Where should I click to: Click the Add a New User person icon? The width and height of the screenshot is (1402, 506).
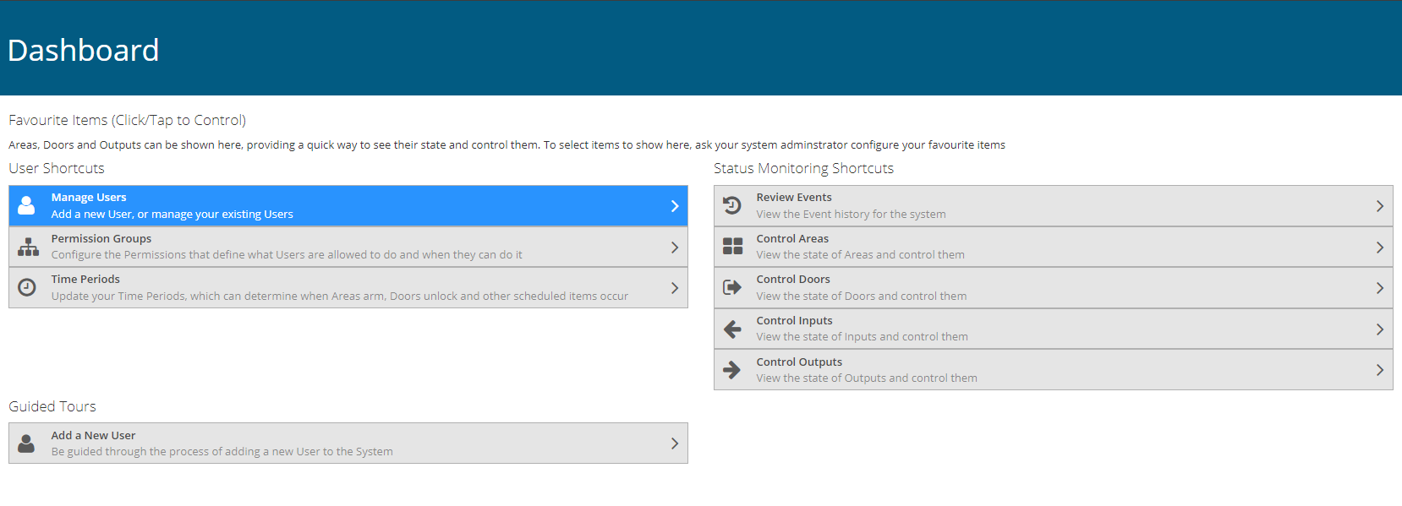pos(27,443)
